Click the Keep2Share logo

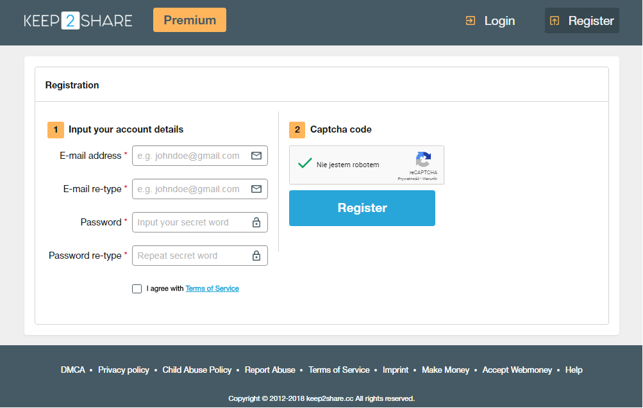coord(78,20)
